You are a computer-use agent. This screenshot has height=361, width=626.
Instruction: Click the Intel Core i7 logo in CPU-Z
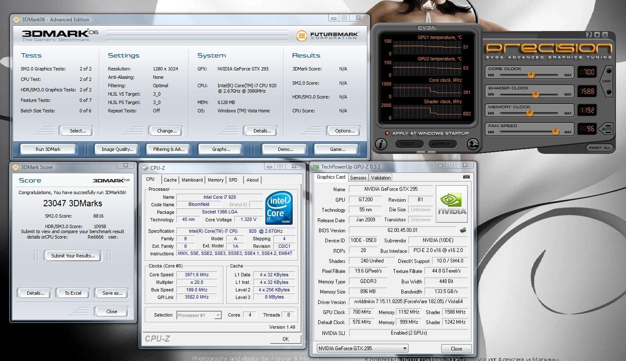279,208
